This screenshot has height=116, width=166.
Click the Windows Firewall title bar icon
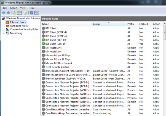coord(3,2)
